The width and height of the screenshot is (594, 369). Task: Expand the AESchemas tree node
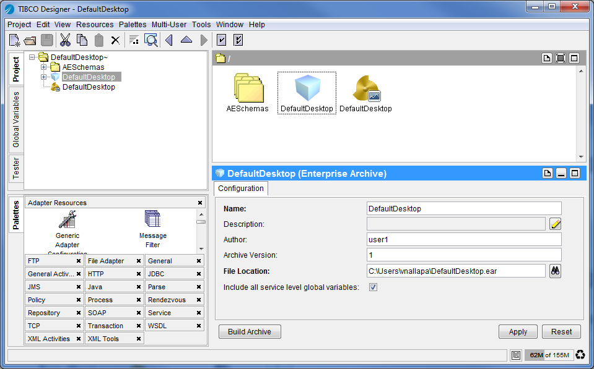44,67
